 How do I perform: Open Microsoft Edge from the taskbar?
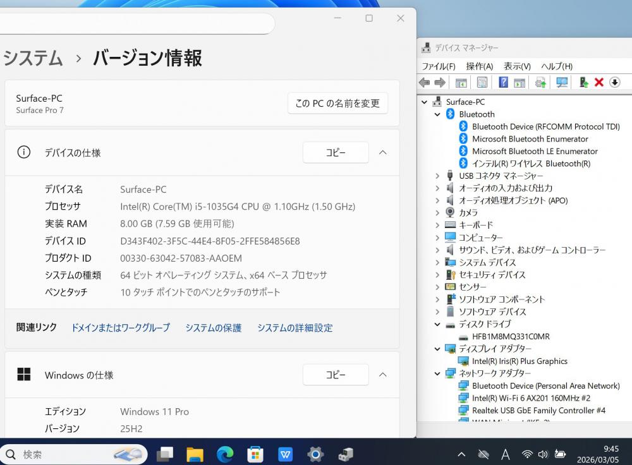pyautogui.click(x=225, y=454)
